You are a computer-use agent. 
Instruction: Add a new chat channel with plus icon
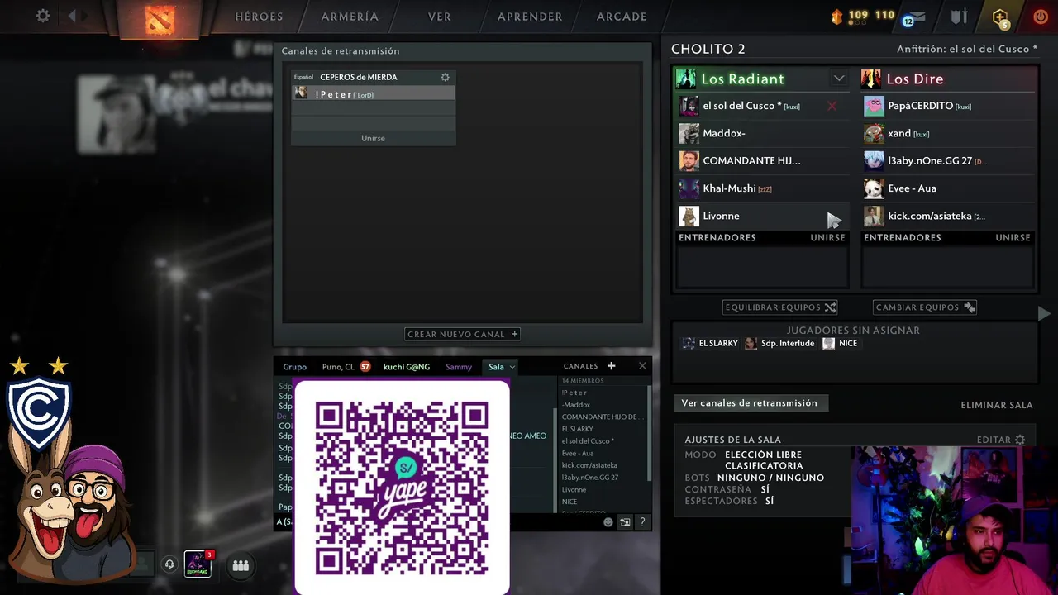(x=612, y=366)
